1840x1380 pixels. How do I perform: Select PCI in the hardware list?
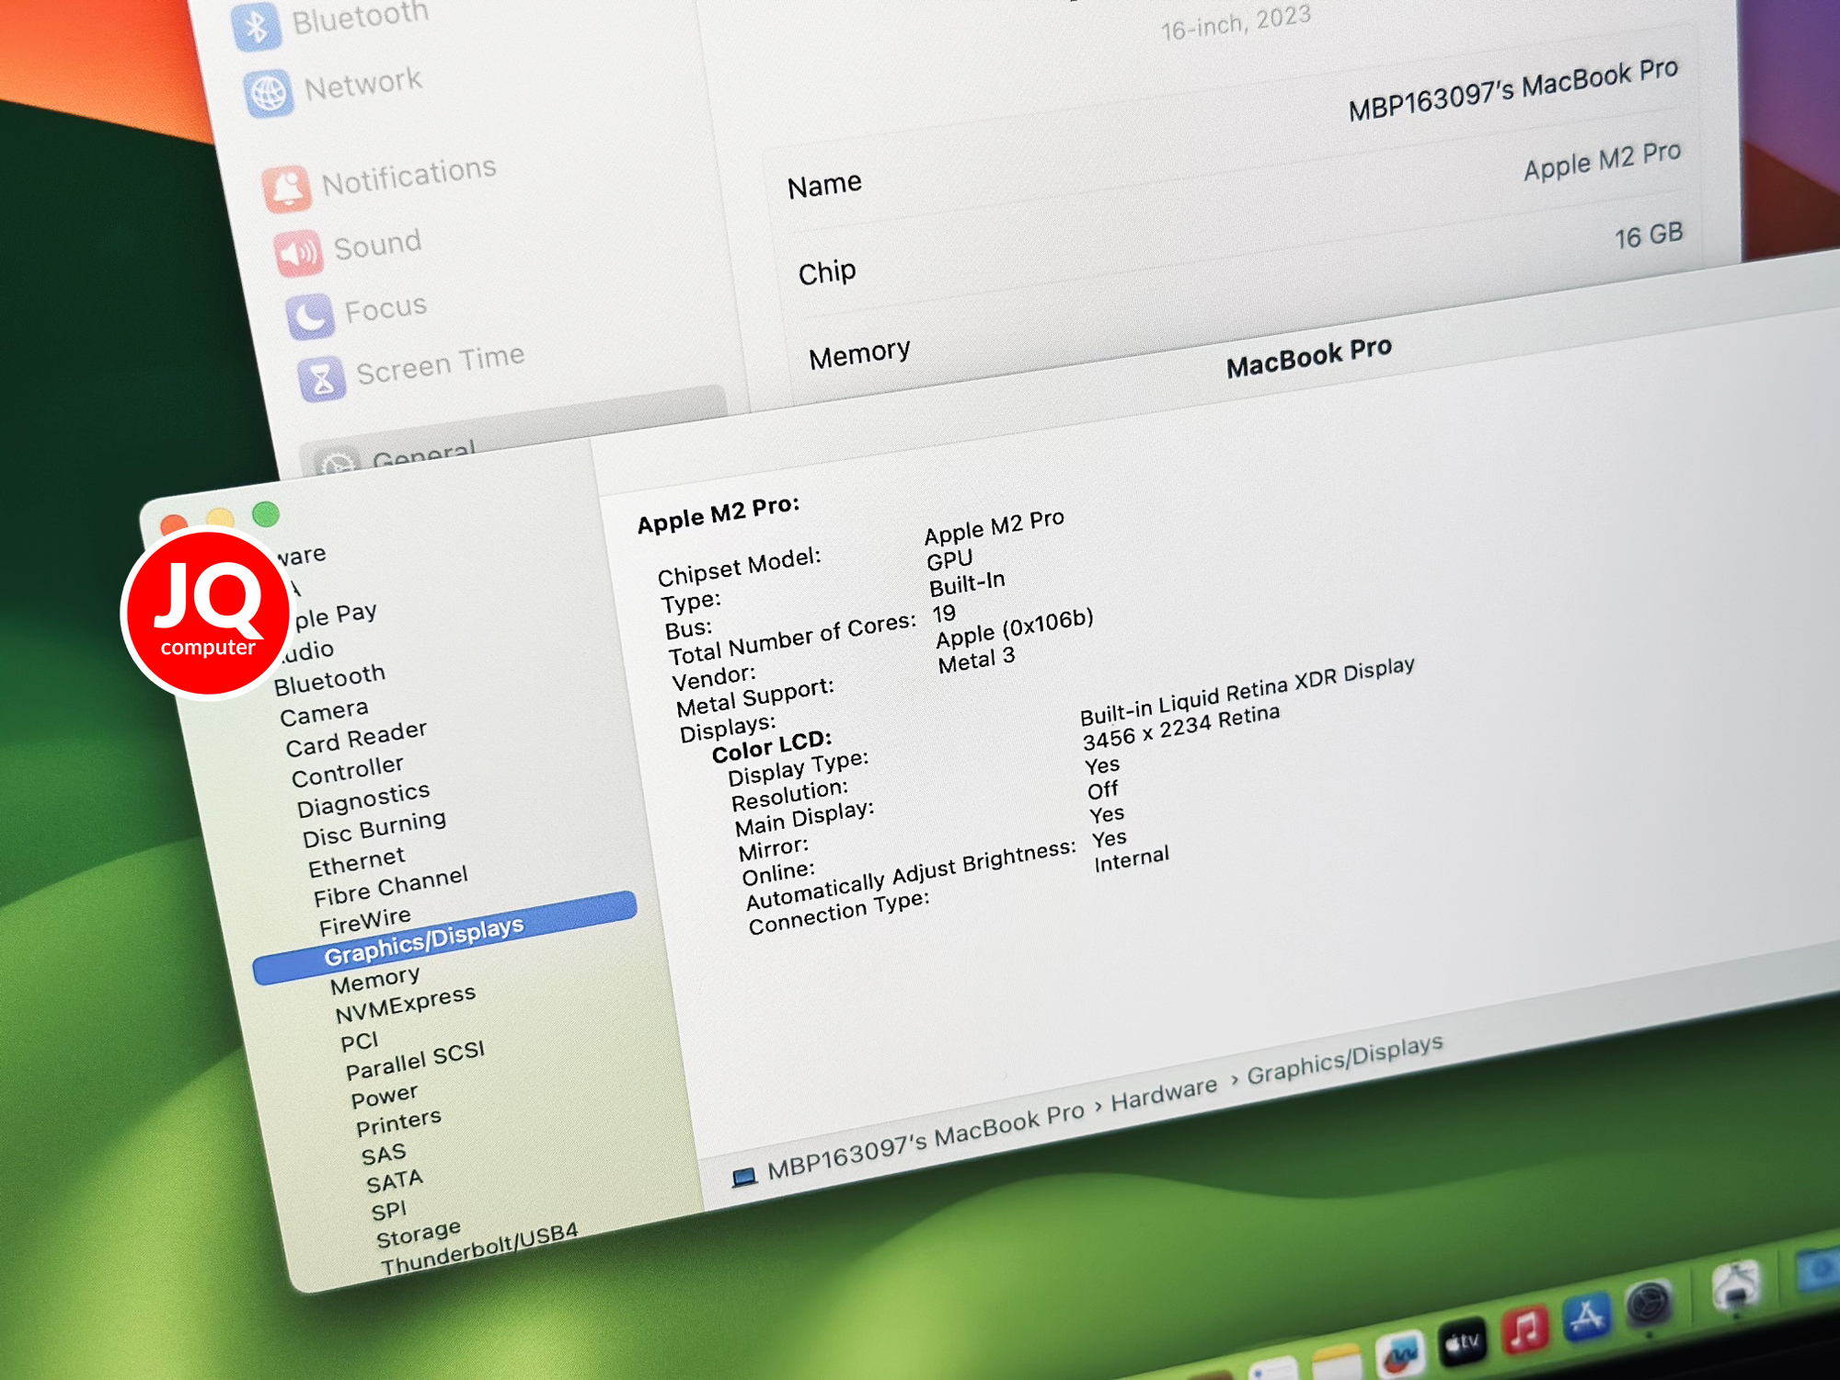pos(360,1042)
